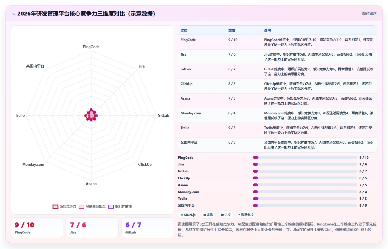This screenshot has height=249, width=388.
Task: Click the Monday.com progress bar
Action: pos(305,192)
